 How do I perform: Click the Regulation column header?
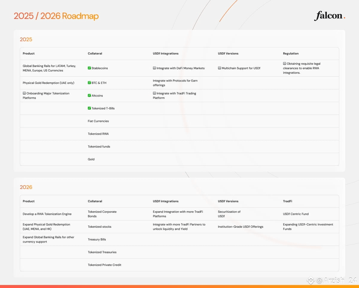click(x=291, y=53)
